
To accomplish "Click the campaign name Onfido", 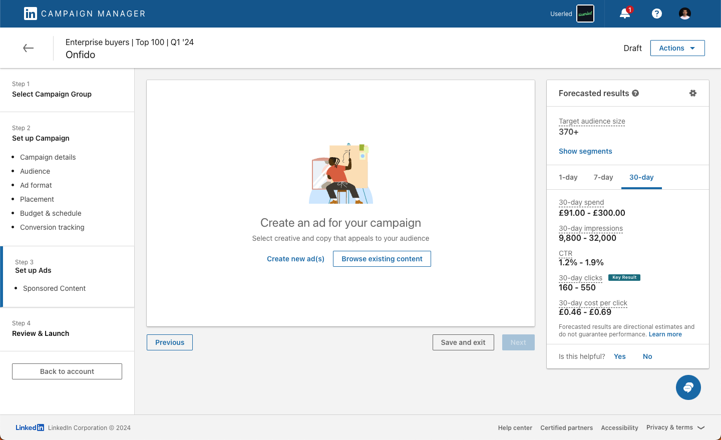I will (81, 55).
